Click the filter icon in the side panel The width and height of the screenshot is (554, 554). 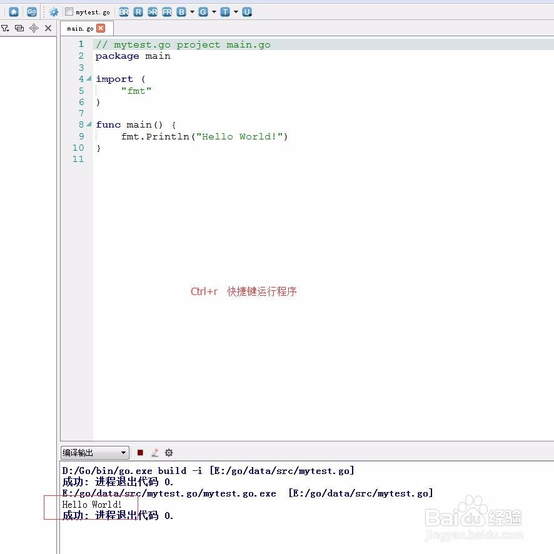tap(6, 28)
